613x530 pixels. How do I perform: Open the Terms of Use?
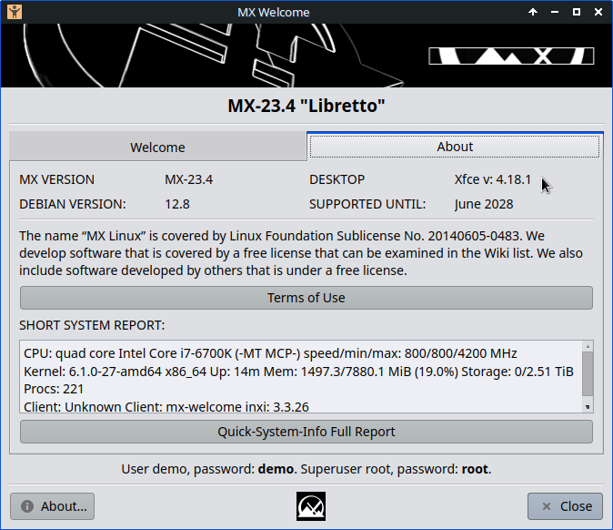[x=306, y=298]
